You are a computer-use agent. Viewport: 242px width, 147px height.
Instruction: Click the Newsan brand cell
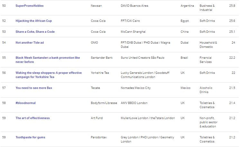click(96, 6)
